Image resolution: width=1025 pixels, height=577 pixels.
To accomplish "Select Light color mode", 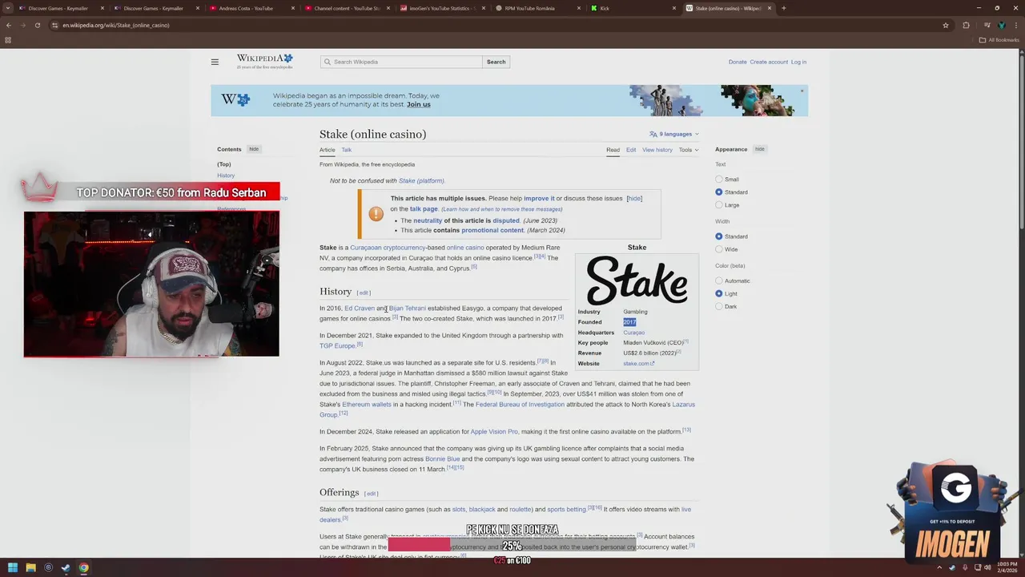I will click(x=719, y=293).
